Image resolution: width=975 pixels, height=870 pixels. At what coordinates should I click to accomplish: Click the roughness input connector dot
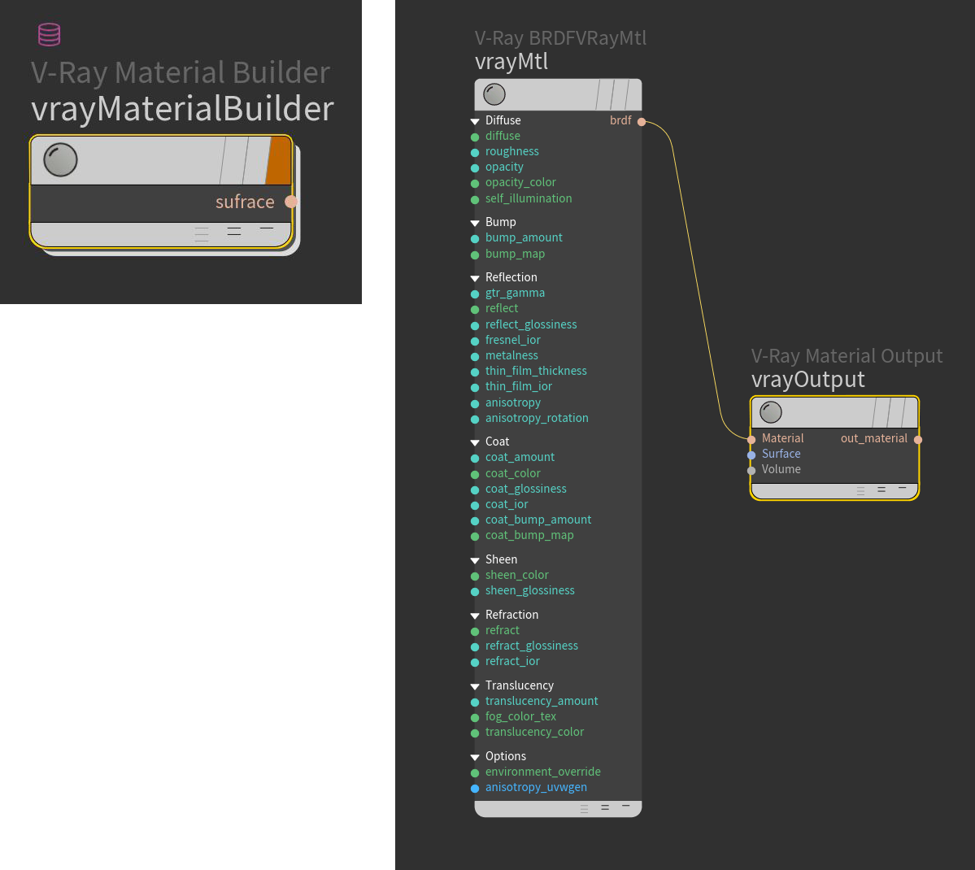coord(474,152)
